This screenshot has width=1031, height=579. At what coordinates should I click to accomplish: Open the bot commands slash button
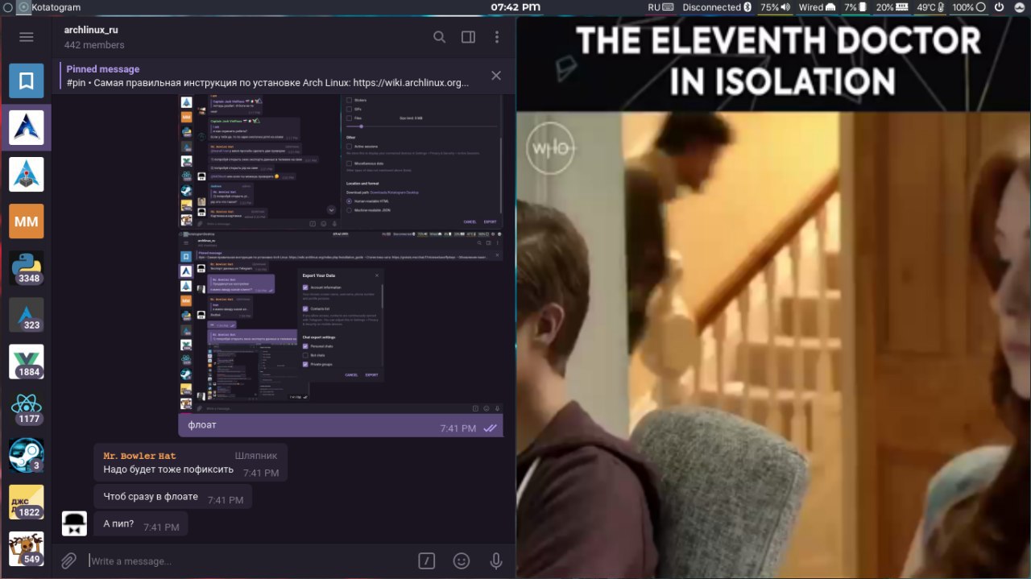pyautogui.click(x=427, y=560)
